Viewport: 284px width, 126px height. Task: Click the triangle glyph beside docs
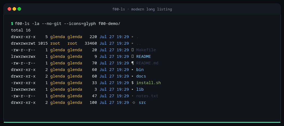133,76
